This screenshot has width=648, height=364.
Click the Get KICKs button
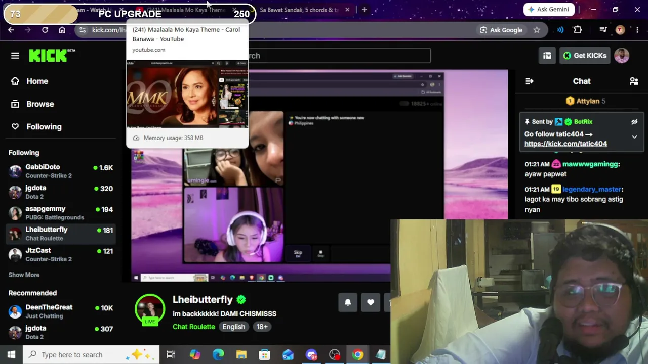point(584,56)
